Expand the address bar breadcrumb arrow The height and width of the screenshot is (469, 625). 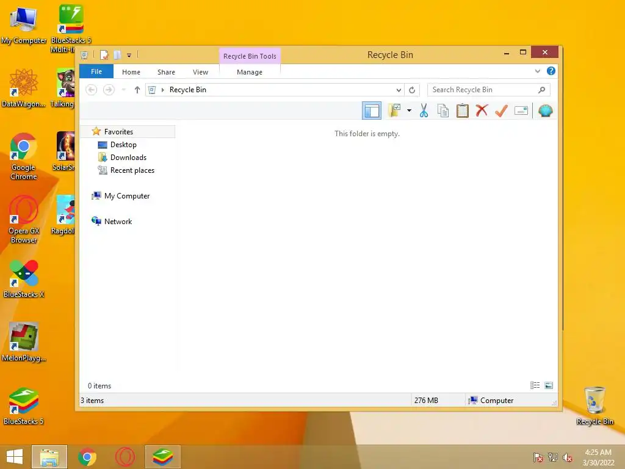162,90
